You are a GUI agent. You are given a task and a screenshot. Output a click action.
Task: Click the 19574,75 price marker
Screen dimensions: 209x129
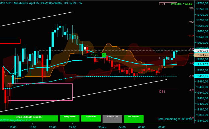click(202, 55)
